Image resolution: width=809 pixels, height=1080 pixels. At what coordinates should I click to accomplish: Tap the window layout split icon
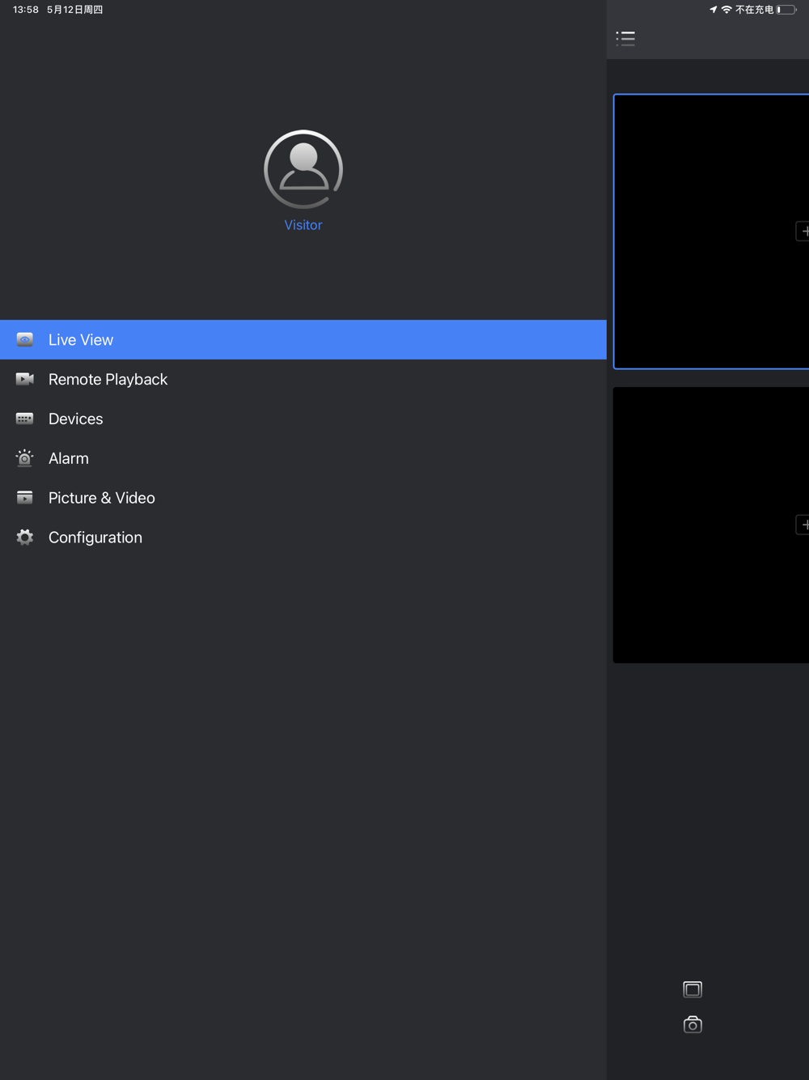tap(693, 989)
